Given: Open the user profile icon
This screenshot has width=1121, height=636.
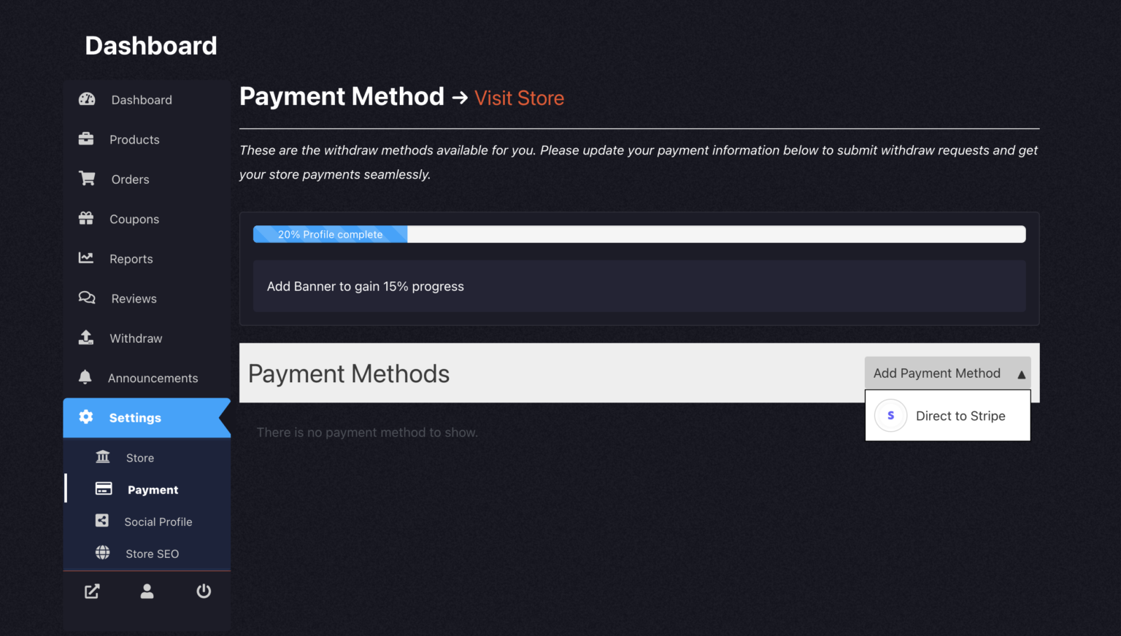Looking at the screenshot, I should click(x=147, y=592).
